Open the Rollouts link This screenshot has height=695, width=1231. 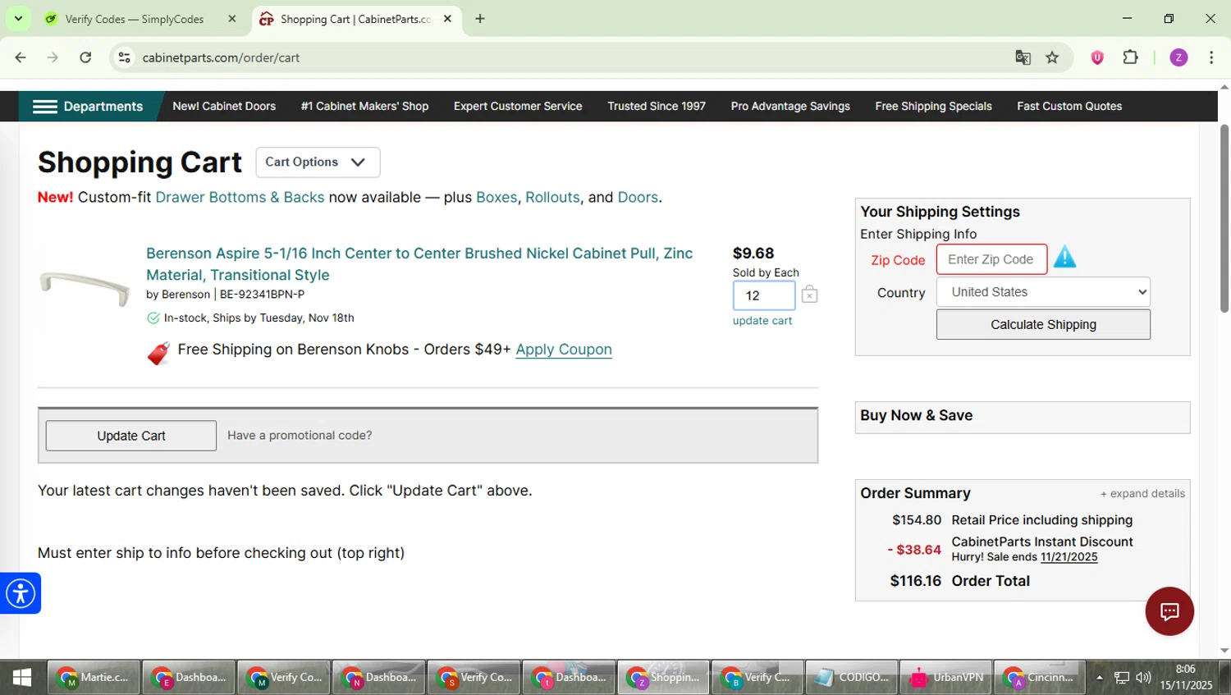click(552, 198)
